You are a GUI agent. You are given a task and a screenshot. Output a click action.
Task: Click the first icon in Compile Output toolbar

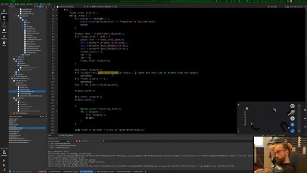pyautogui.click(x=68, y=141)
